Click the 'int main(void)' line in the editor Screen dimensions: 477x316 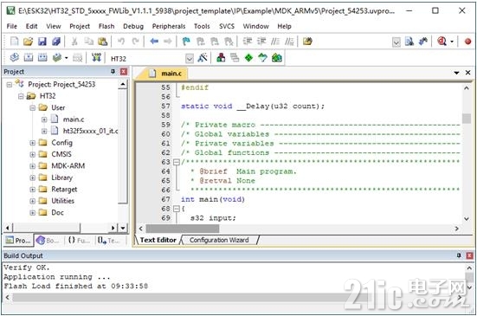click(x=213, y=199)
